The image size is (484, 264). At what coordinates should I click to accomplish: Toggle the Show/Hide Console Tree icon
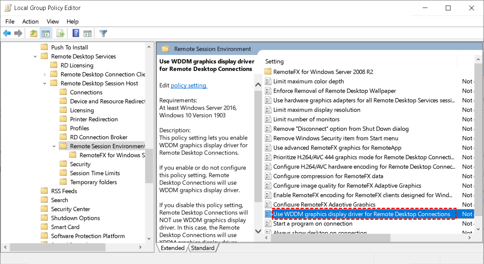[46, 33]
